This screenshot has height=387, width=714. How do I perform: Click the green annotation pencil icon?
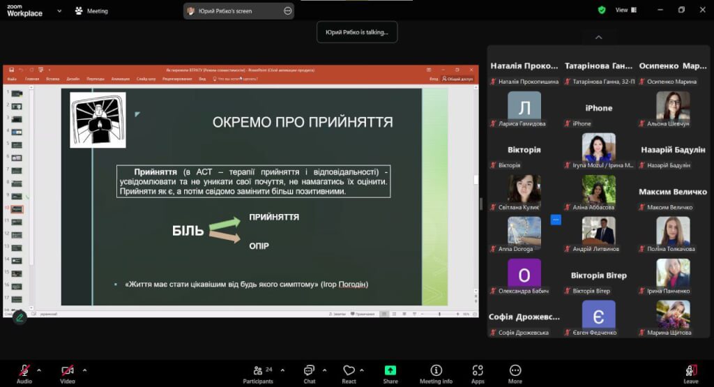tap(20, 317)
